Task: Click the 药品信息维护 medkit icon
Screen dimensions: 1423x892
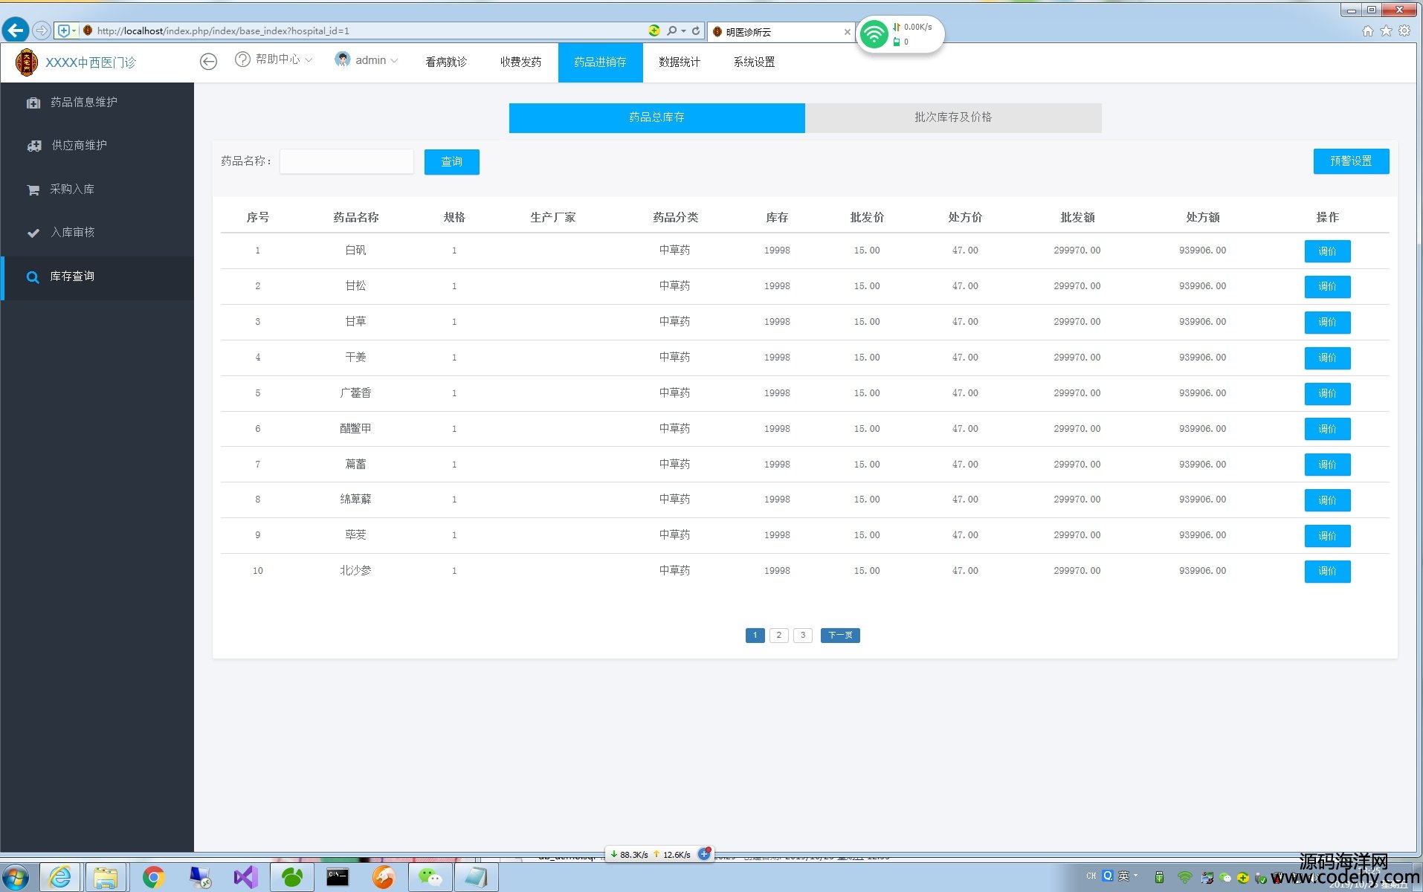Action: (x=33, y=103)
